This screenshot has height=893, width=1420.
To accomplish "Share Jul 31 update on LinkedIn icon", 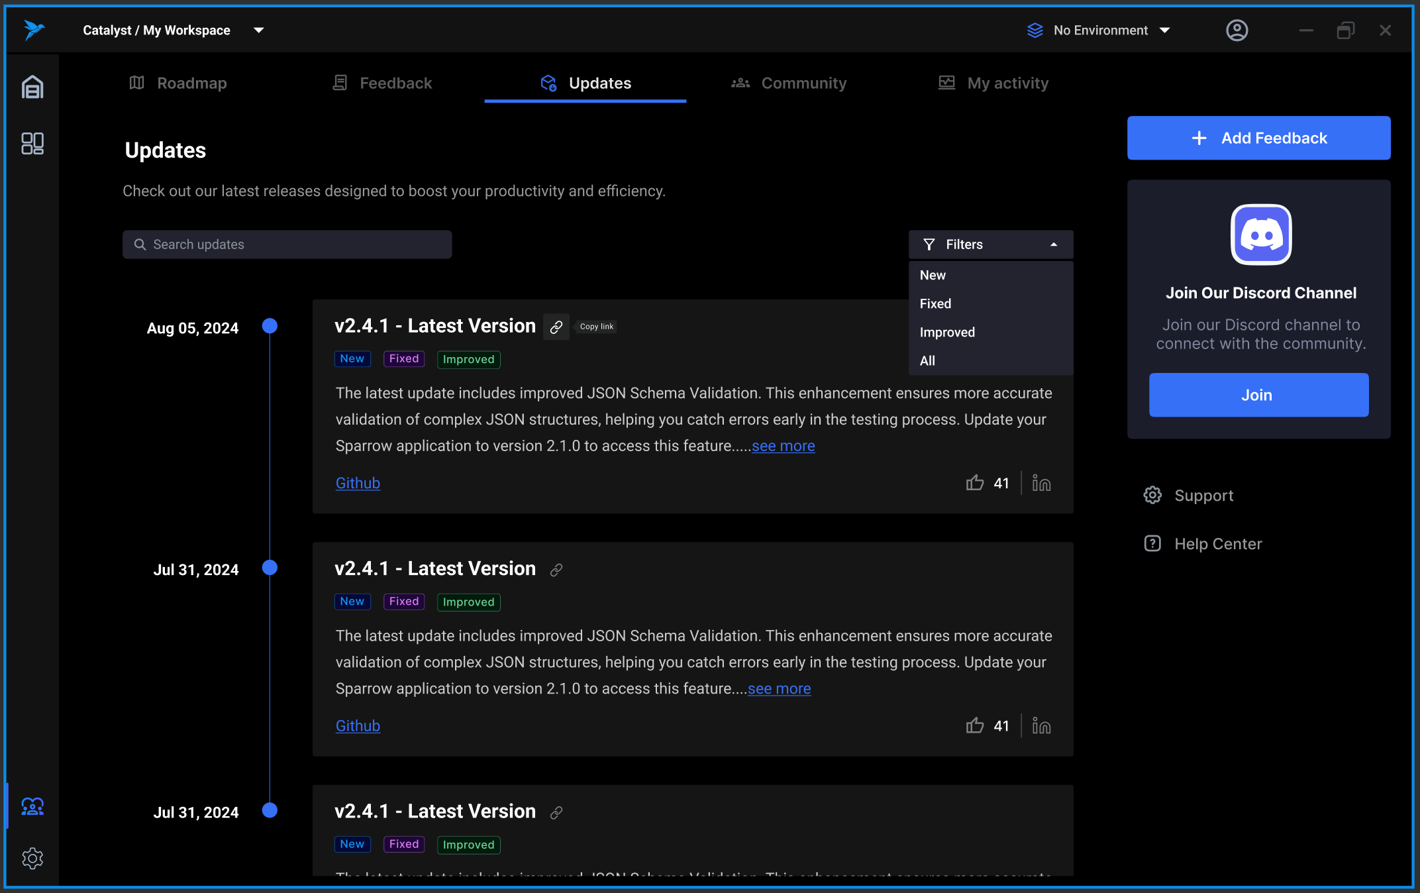I will click(x=1041, y=726).
